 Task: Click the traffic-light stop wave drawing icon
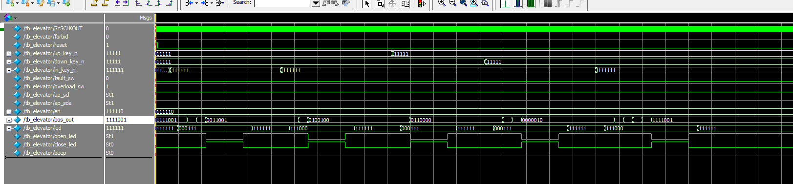click(422, 3)
